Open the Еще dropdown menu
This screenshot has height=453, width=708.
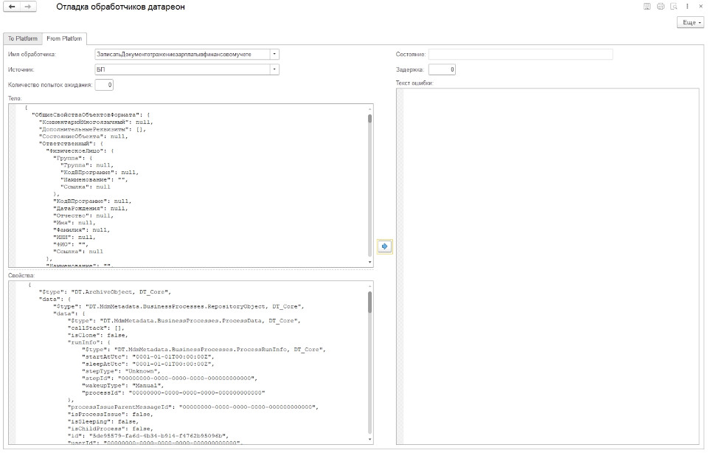pos(690,23)
